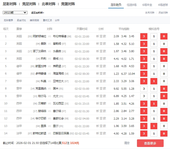Open 本月对阵 link
The height and width of the screenshot is (149, 170).
pos(149,12)
